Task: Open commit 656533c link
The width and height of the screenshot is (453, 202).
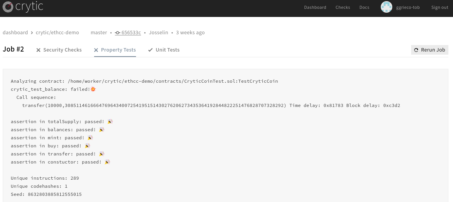Action: point(131,33)
